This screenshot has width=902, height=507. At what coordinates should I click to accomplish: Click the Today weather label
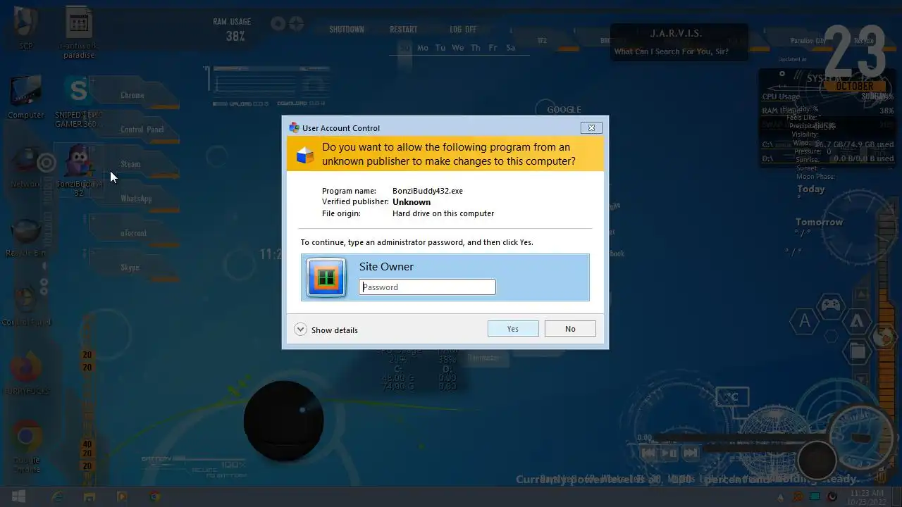[x=810, y=189]
